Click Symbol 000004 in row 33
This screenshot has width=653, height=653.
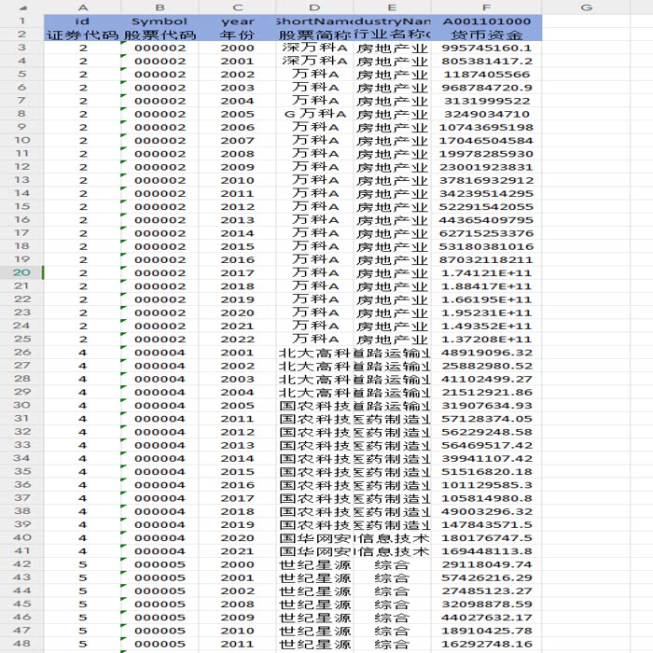pyautogui.click(x=160, y=445)
